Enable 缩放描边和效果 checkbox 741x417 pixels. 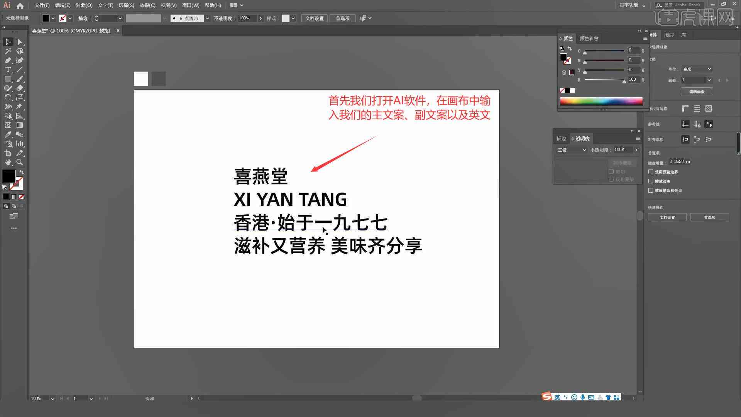651,190
